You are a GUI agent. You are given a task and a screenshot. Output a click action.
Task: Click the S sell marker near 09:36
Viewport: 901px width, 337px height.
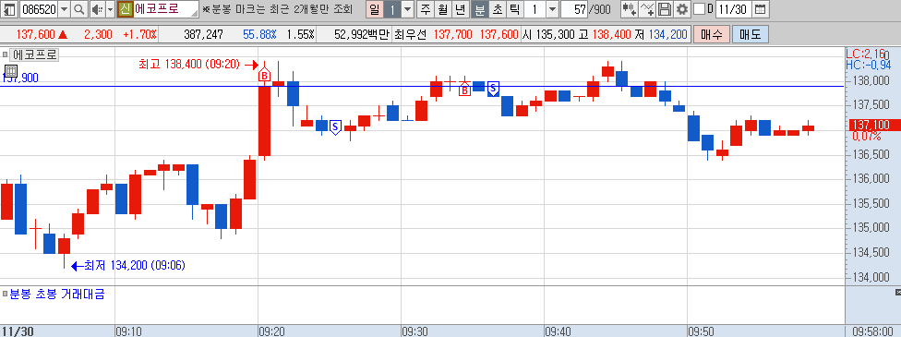click(493, 89)
